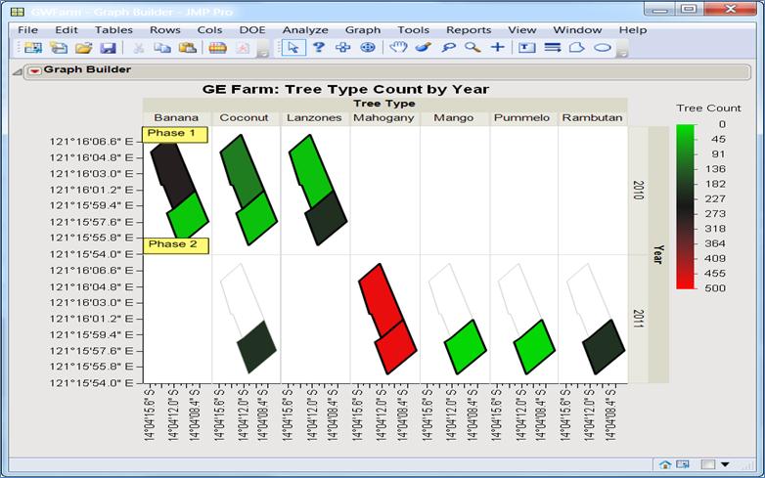Click the faded red icon next to the orange grid

pos(244,48)
